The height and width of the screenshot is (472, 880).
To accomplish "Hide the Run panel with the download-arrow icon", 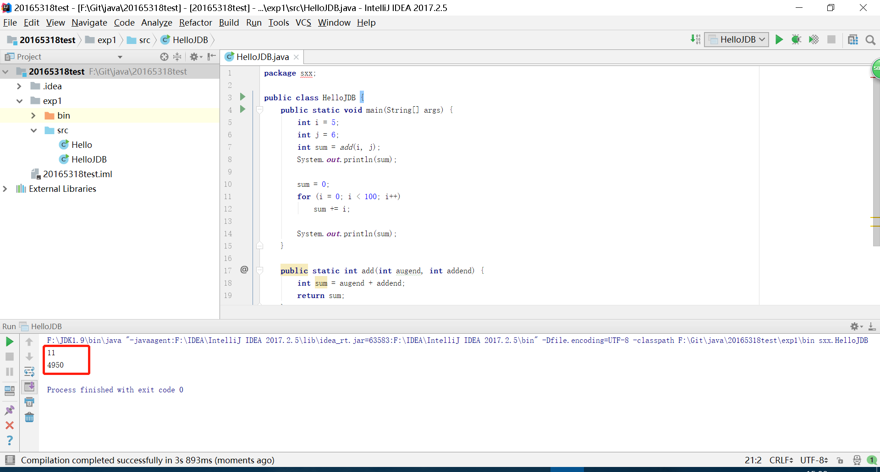I will (x=872, y=326).
